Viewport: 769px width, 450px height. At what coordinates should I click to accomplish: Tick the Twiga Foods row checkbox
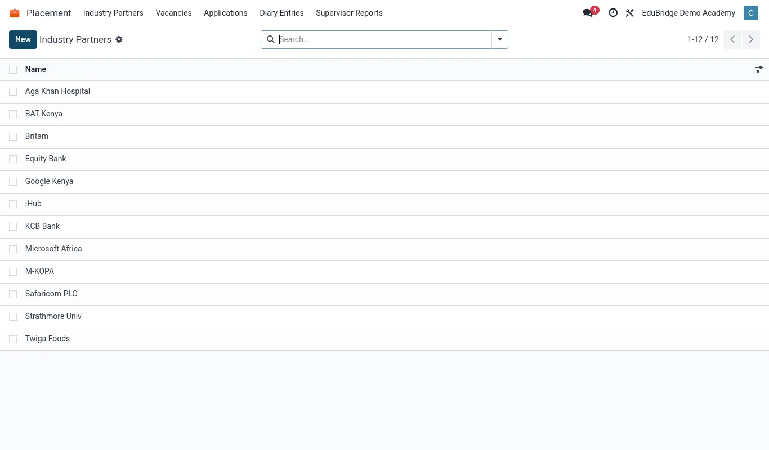click(x=13, y=339)
